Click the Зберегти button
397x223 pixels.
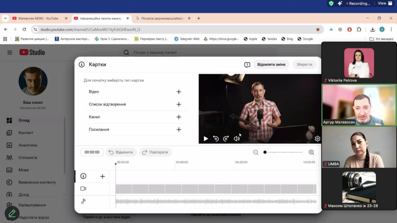(x=304, y=64)
